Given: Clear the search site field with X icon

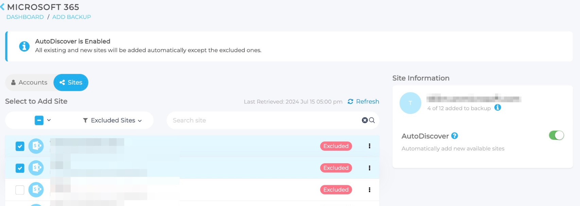Looking at the screenshot, I should coord(365,120).
